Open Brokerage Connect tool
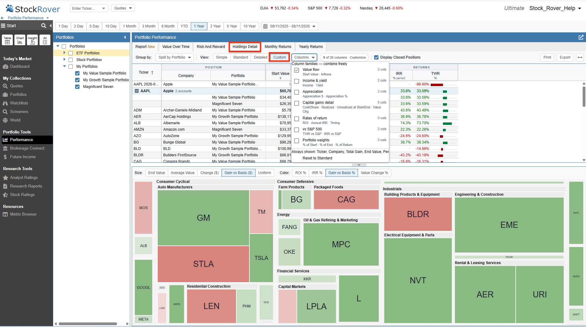The height and width of the screenshot is (327, 586). click(x=27, y=148)
